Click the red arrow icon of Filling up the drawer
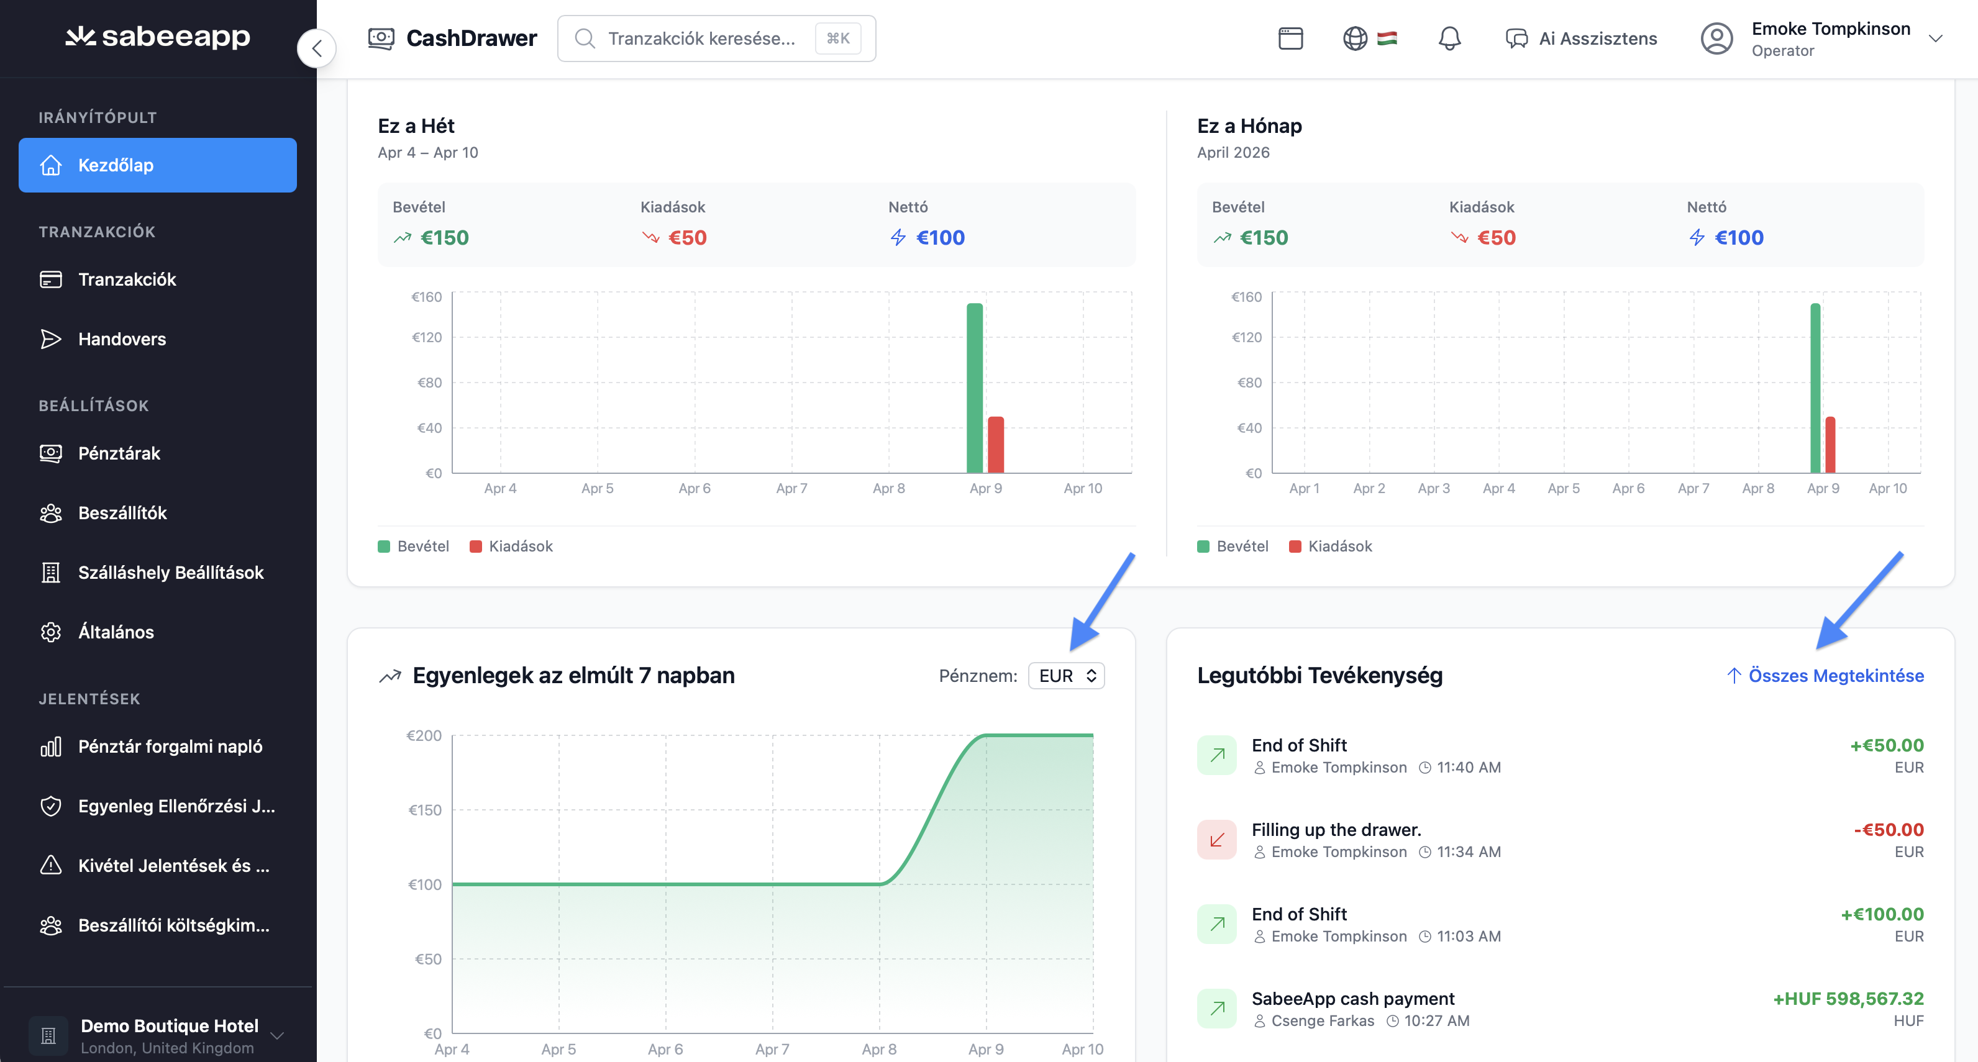Screen dimensions: 1978x1062 (x=1217, y=839)
